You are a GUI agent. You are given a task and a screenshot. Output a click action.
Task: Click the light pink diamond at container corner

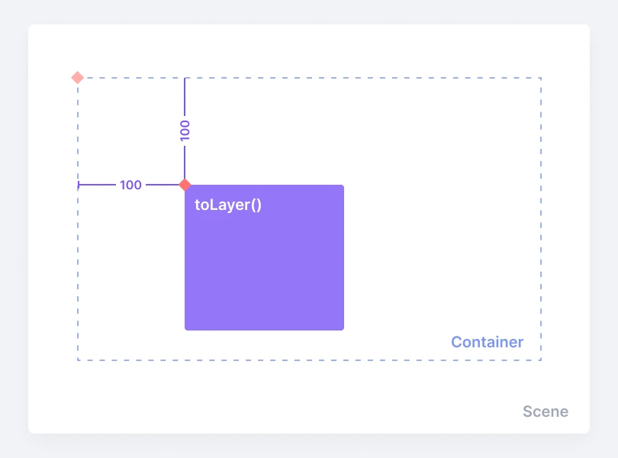pos(77,77)
